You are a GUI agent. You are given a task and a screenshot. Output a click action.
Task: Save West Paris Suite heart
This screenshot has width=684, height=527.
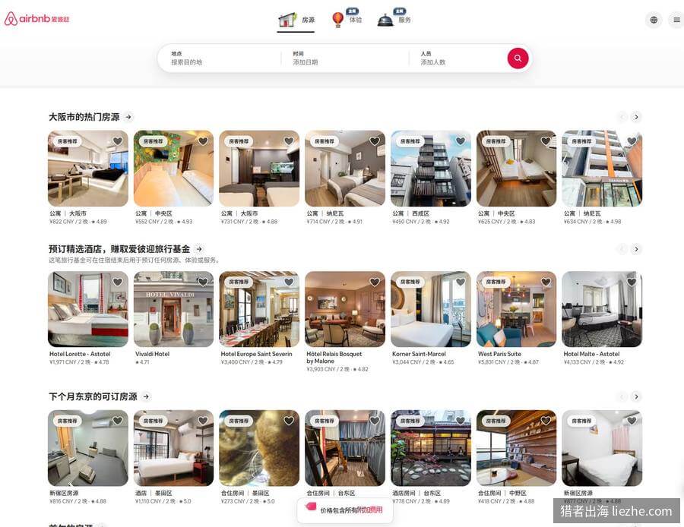click(546, 282)
